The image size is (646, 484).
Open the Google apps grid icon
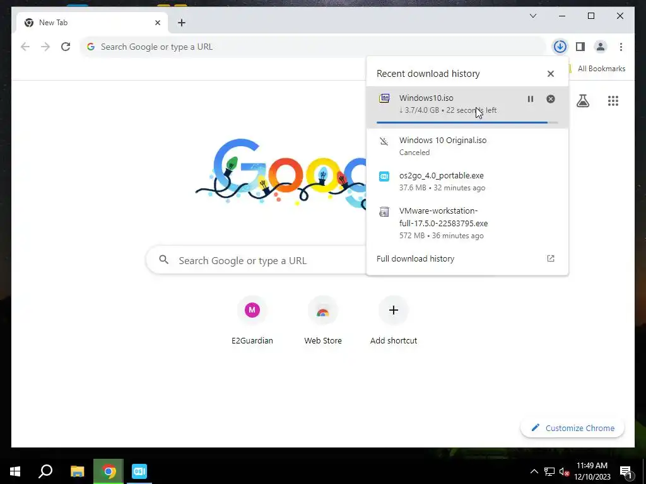point(613,100)
